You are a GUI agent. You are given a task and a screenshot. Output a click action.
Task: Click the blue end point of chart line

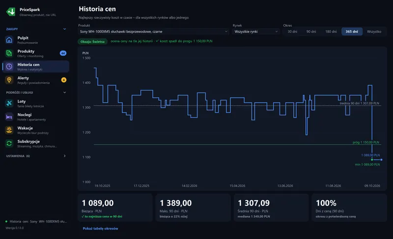[x=381, y=159]
